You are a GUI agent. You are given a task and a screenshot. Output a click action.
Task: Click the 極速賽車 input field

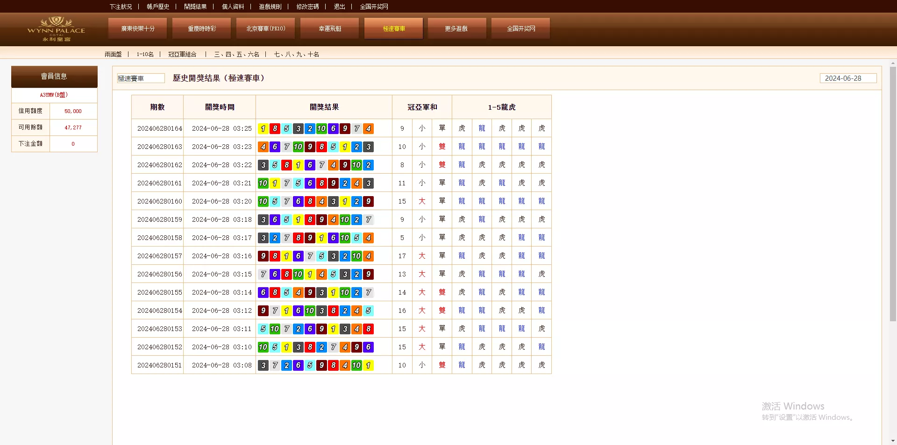141,78
